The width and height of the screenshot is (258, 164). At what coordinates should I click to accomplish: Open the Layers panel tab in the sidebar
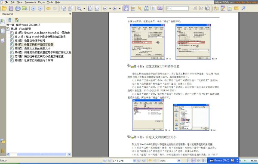tap(3, 40)
